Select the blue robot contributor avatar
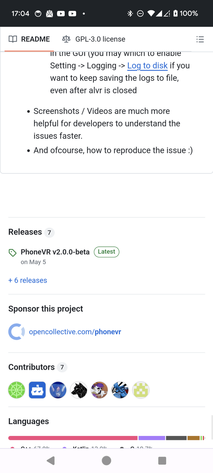This screenshot has height=473, width=213. click(37, 390)
